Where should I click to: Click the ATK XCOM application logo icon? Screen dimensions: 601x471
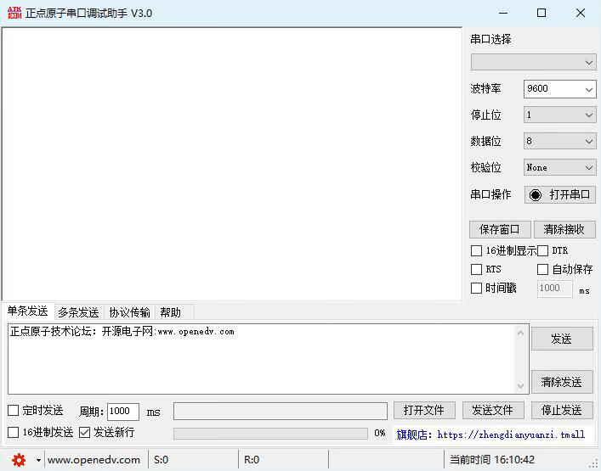(x=14, y=13)
